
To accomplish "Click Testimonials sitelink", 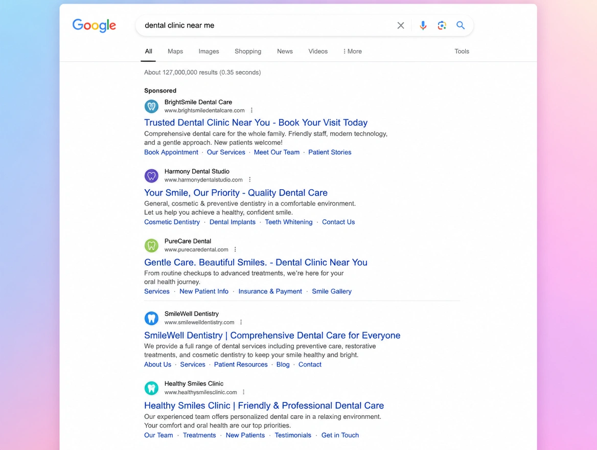I will pyautogui.click(x=293, y=435).
